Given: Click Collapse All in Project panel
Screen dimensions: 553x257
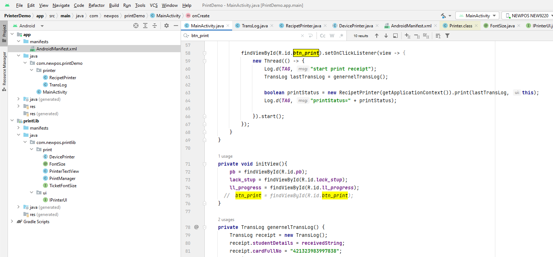Looking at the screenshot, I should (155, 26).
